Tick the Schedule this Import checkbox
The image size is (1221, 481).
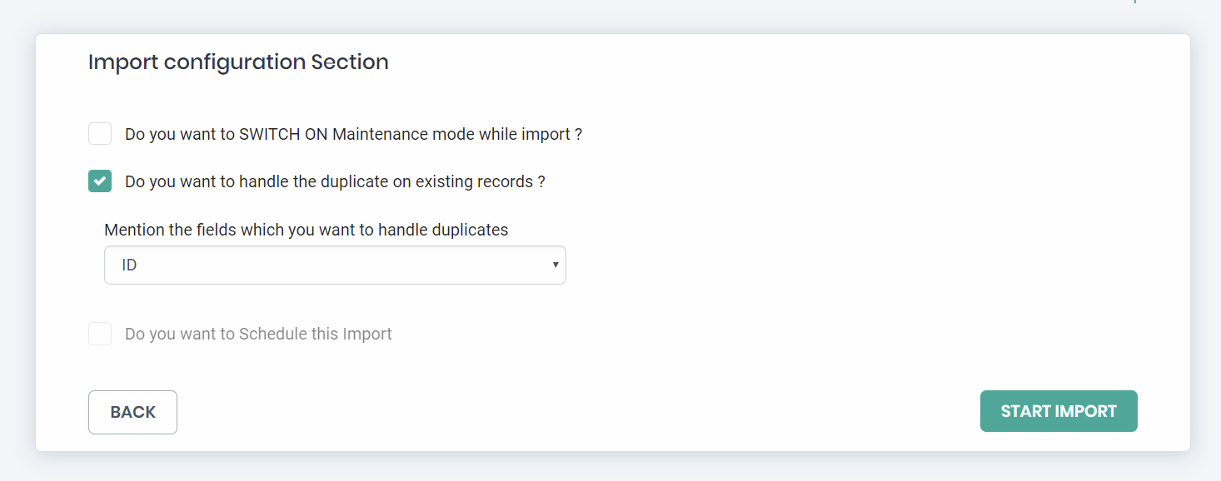[100, 335]
